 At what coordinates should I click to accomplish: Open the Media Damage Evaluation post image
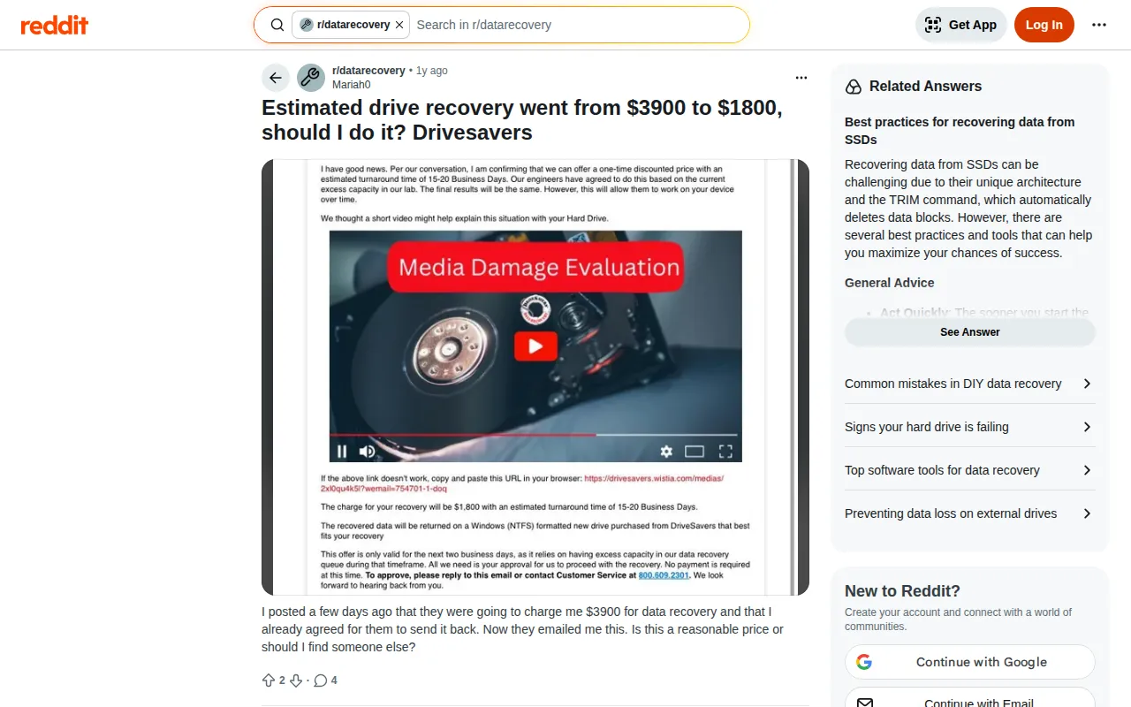(535, 377)
